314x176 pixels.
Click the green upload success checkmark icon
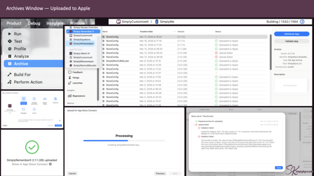click(x=32, y=147)
